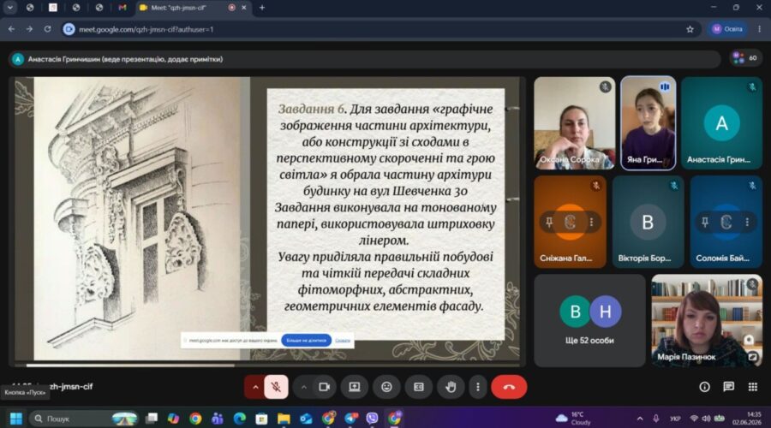
Task: Open three-dot options on Сніжана Гал... tile
Action: click(591, 222)
